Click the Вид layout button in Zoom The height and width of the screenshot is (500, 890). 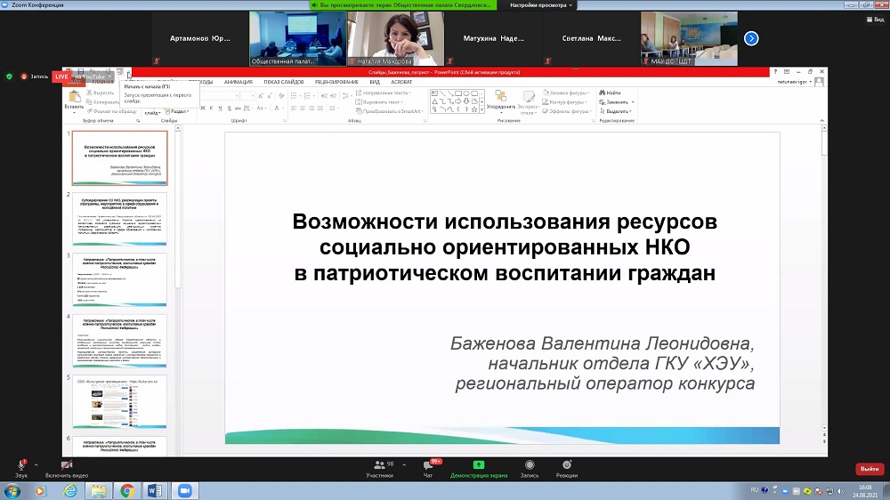click(876, 20)
